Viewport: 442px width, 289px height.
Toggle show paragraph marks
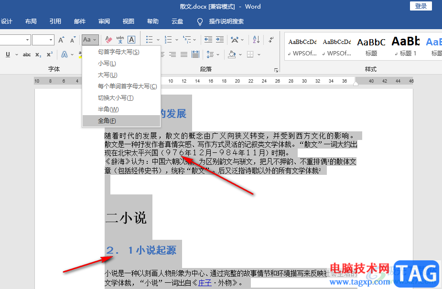(x=271, y=40)
